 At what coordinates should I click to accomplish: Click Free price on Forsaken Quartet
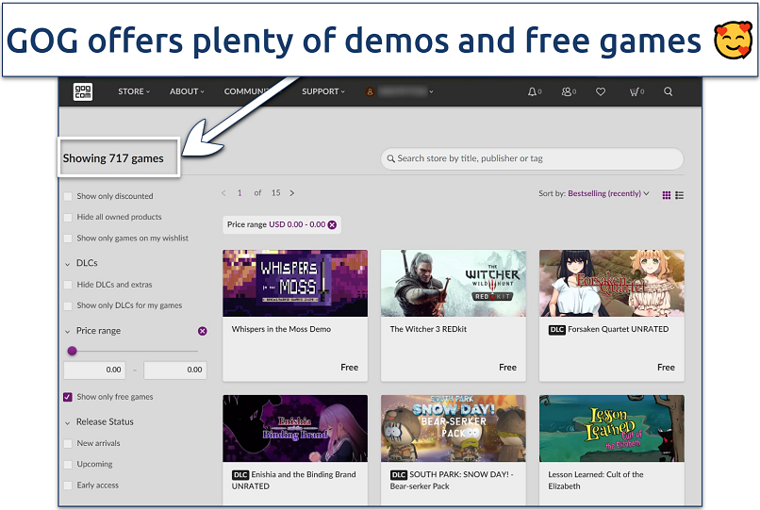[x=666, y=368]
